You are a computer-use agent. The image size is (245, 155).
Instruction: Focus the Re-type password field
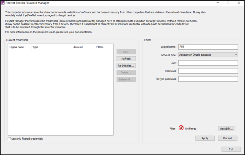click(x=208, y=79)
